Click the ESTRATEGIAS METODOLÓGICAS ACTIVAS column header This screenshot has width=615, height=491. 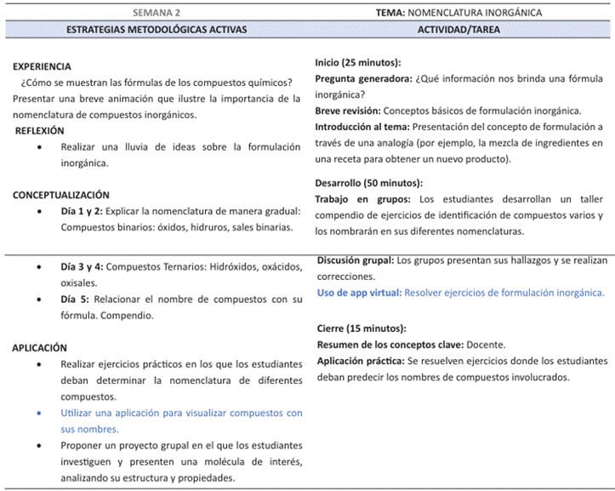[157, 29]
